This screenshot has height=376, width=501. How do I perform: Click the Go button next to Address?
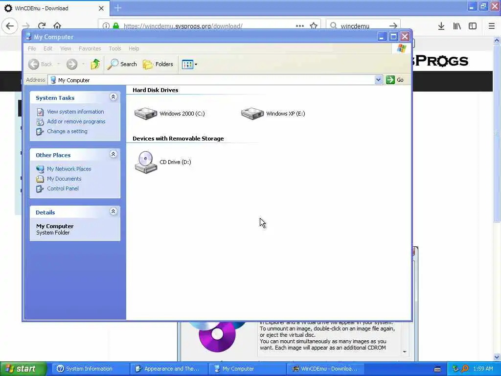point(395,80)
